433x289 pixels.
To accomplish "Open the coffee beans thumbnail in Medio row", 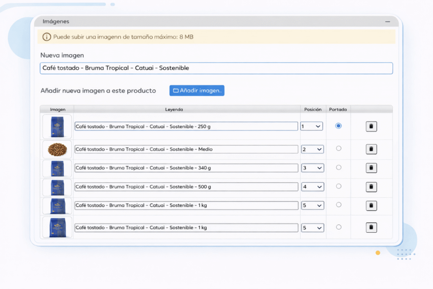I will pos(57,149).
